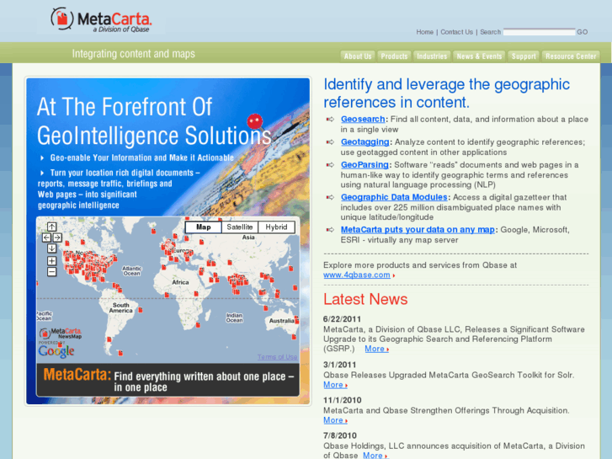Click the dark MetaCarta banner below the map

168,380
